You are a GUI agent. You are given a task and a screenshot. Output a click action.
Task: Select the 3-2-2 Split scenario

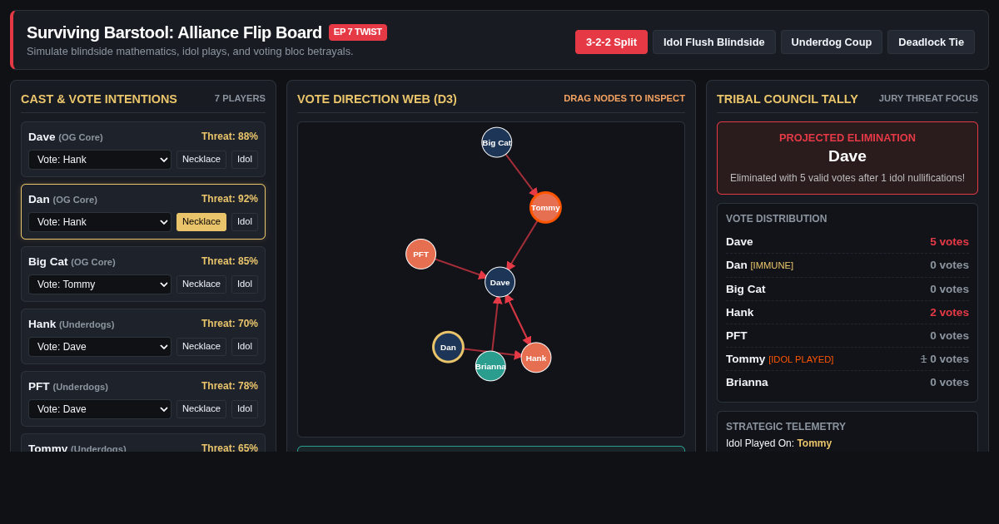[x=611, y=42]
